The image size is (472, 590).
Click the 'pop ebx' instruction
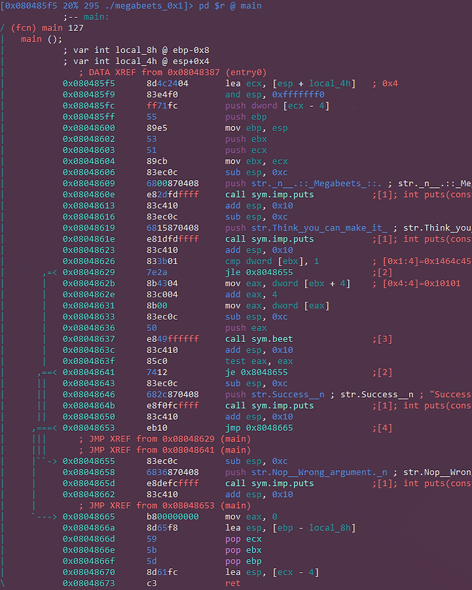[243, 550]
